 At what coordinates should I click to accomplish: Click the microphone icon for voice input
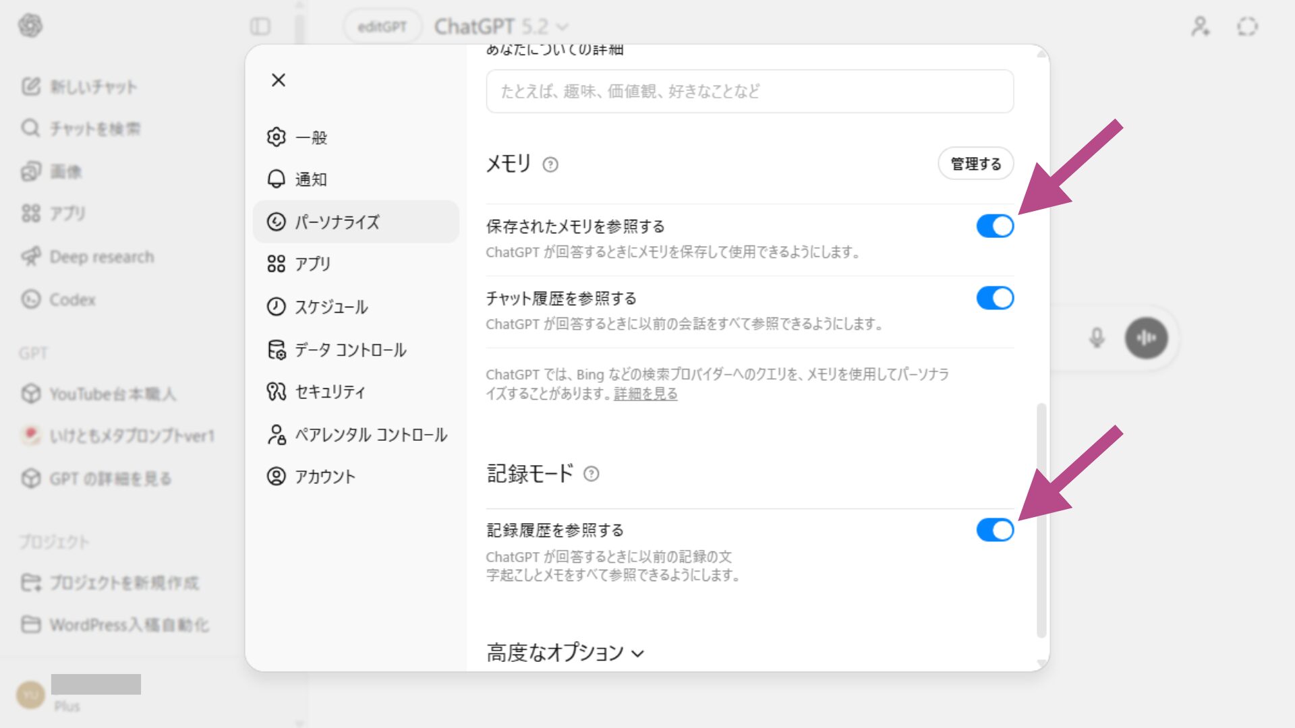(x=1097, y=338)
